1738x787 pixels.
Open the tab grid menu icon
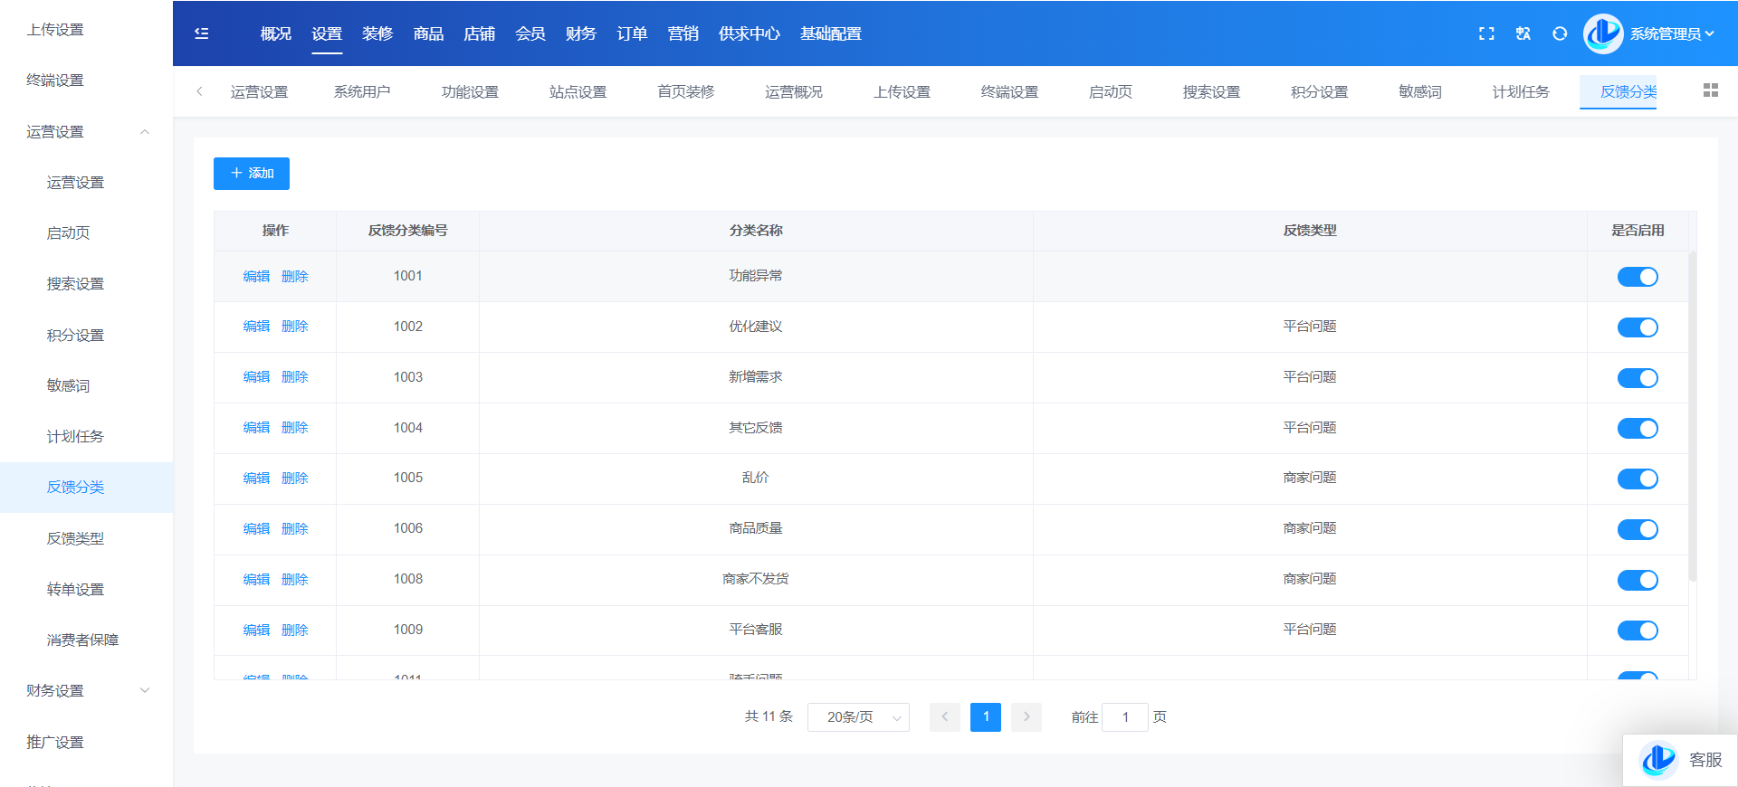1710,90
